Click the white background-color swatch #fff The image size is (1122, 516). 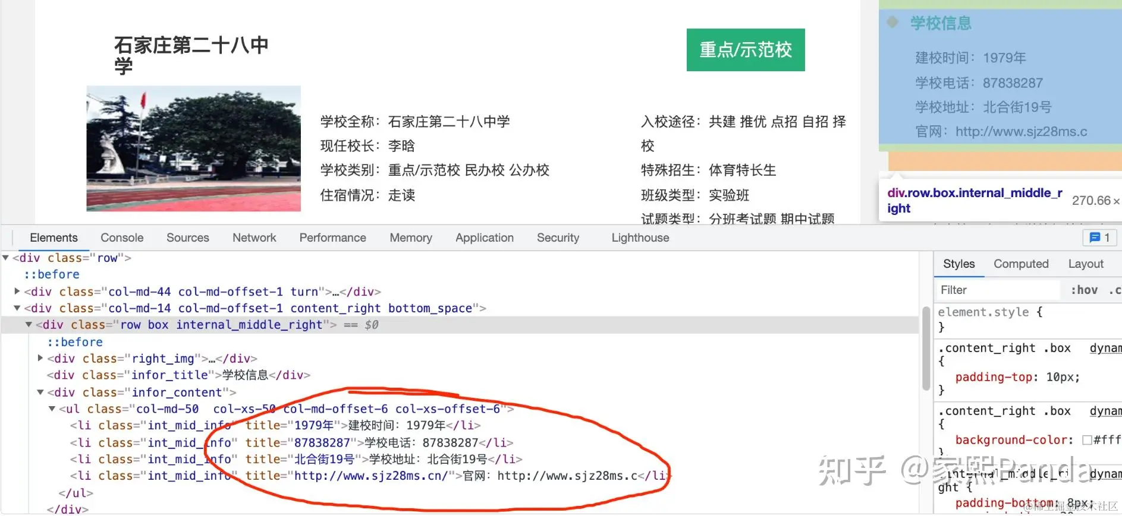pos(1087,440)
